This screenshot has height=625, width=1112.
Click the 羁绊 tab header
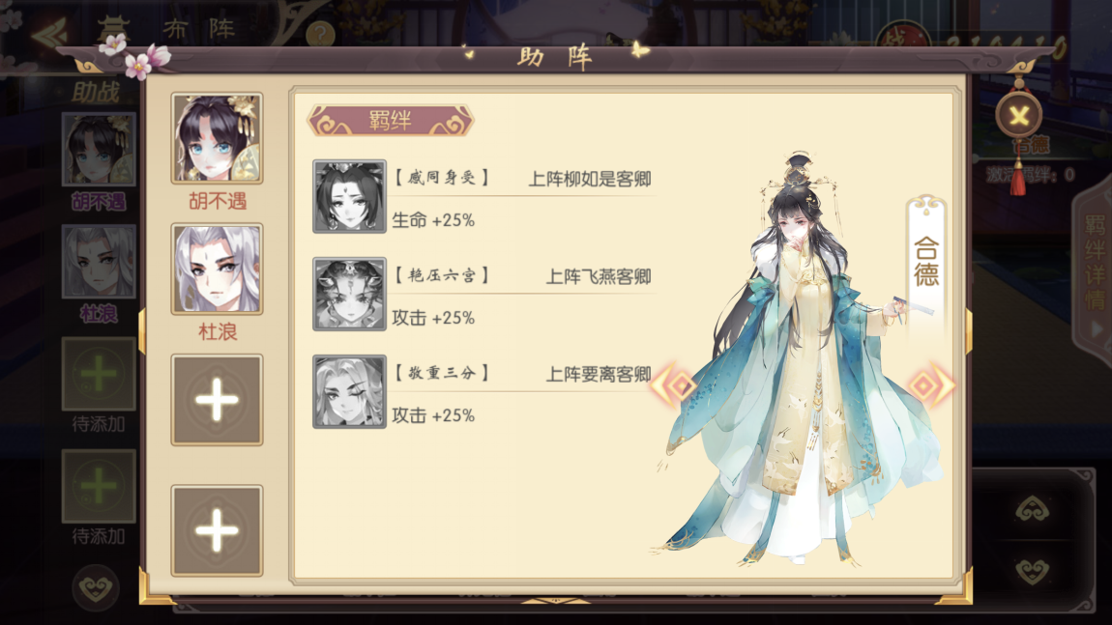(390, 121)
